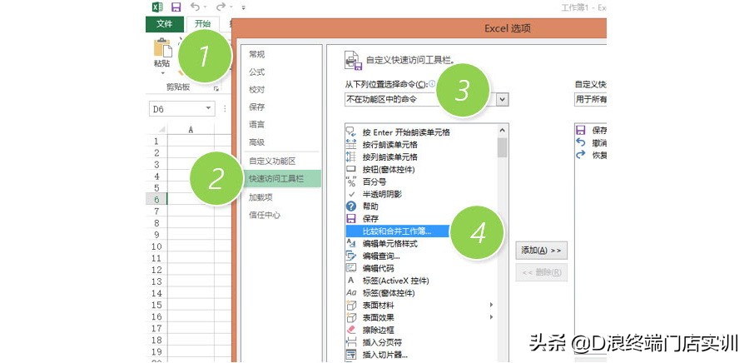Open 自定义功能区 options category

tap(272, 162)
